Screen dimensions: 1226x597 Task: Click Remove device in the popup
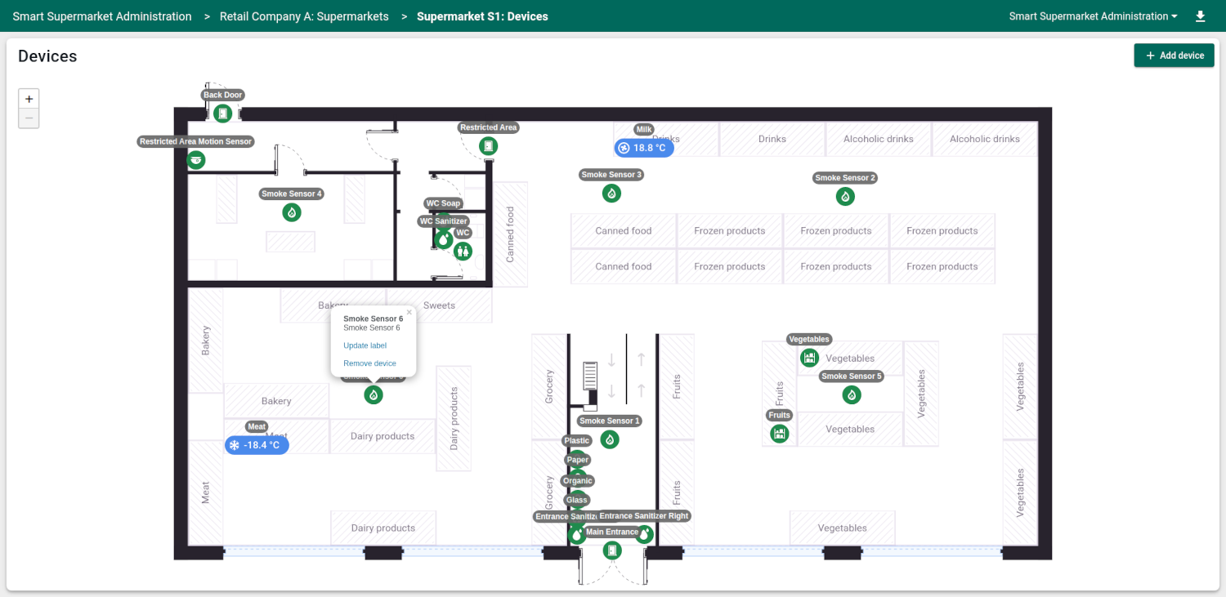pyautogui.click(x=369, y=363)
